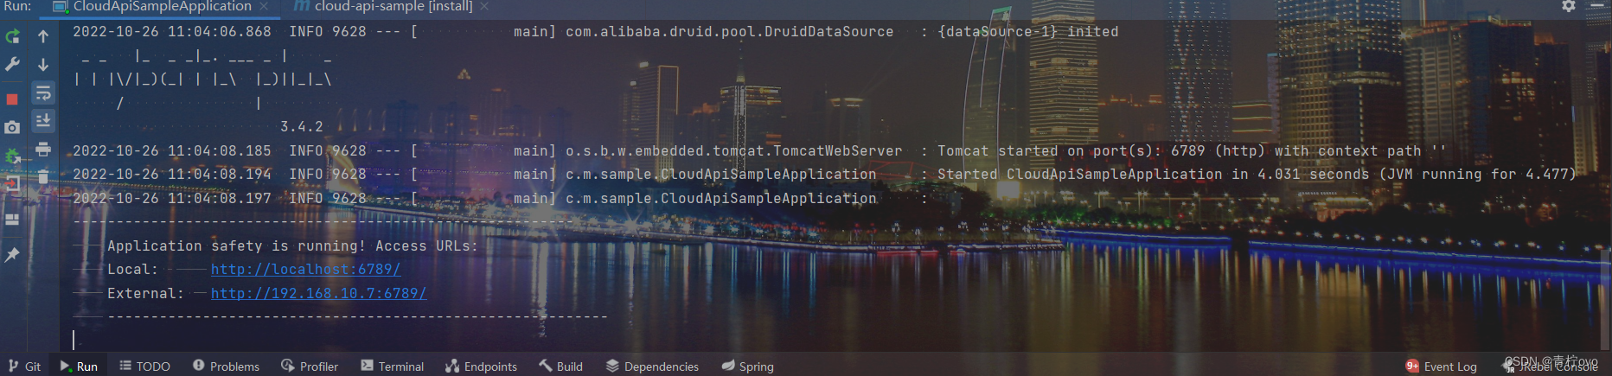Open the Problems tool window
Image resolution: width=1612 pixels, height=376 pixels.
click(x=226, y=366)
